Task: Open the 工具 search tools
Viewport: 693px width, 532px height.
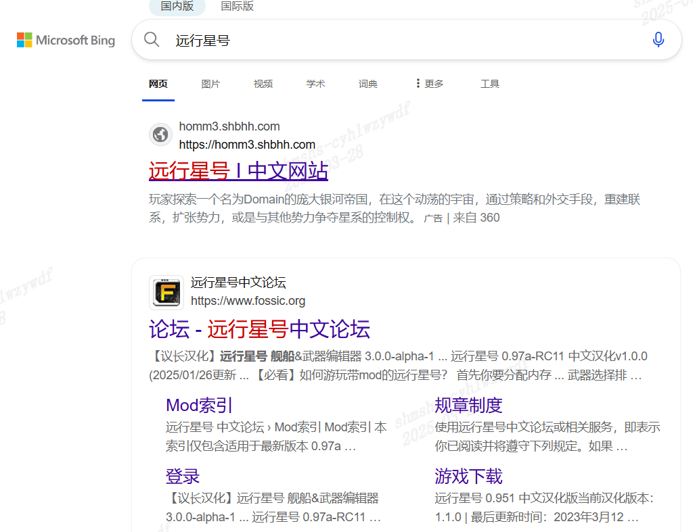Action: coord(489,84)
